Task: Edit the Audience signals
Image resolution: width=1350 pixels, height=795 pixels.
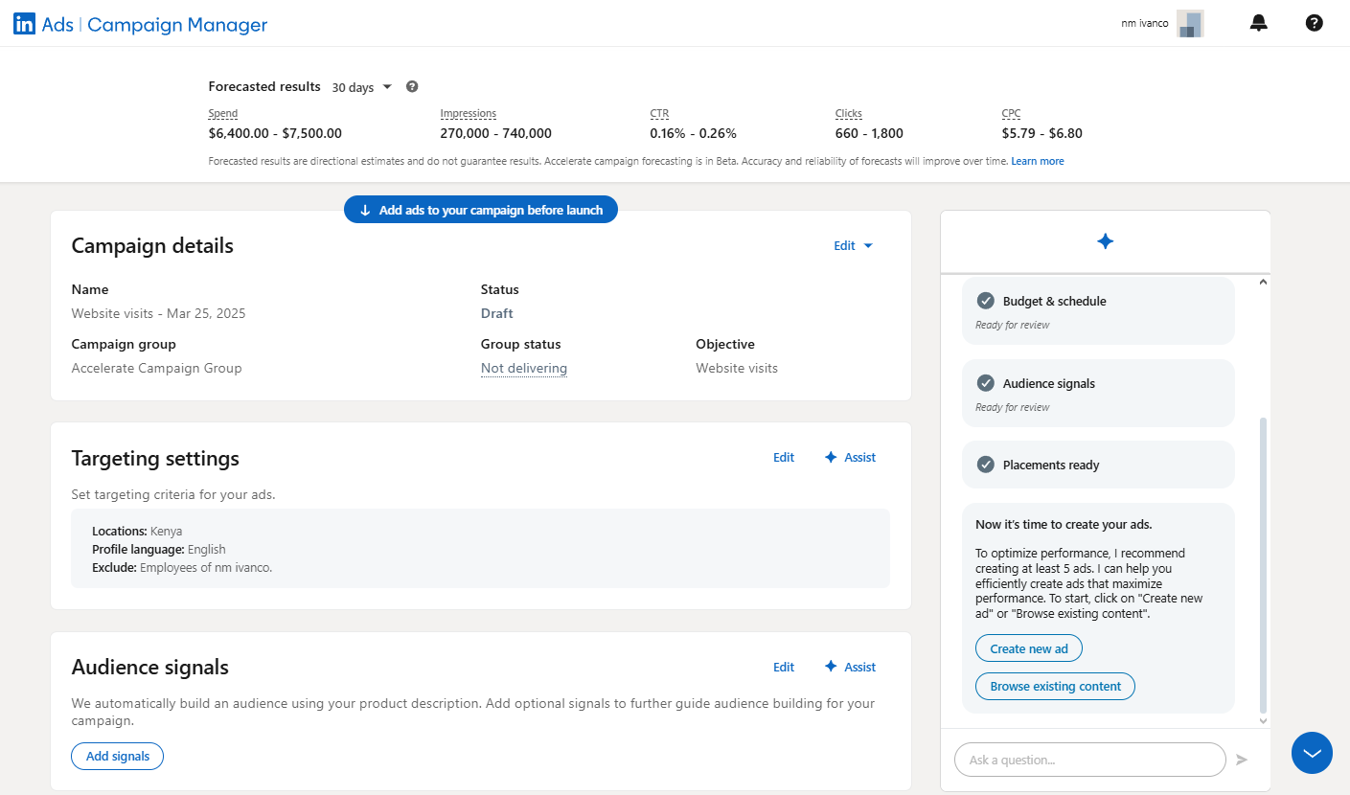Action: click(784, 668)
